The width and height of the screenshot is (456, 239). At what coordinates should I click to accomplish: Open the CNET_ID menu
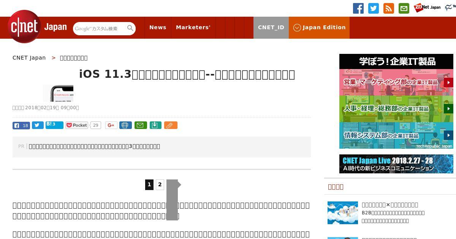(271, 27)
